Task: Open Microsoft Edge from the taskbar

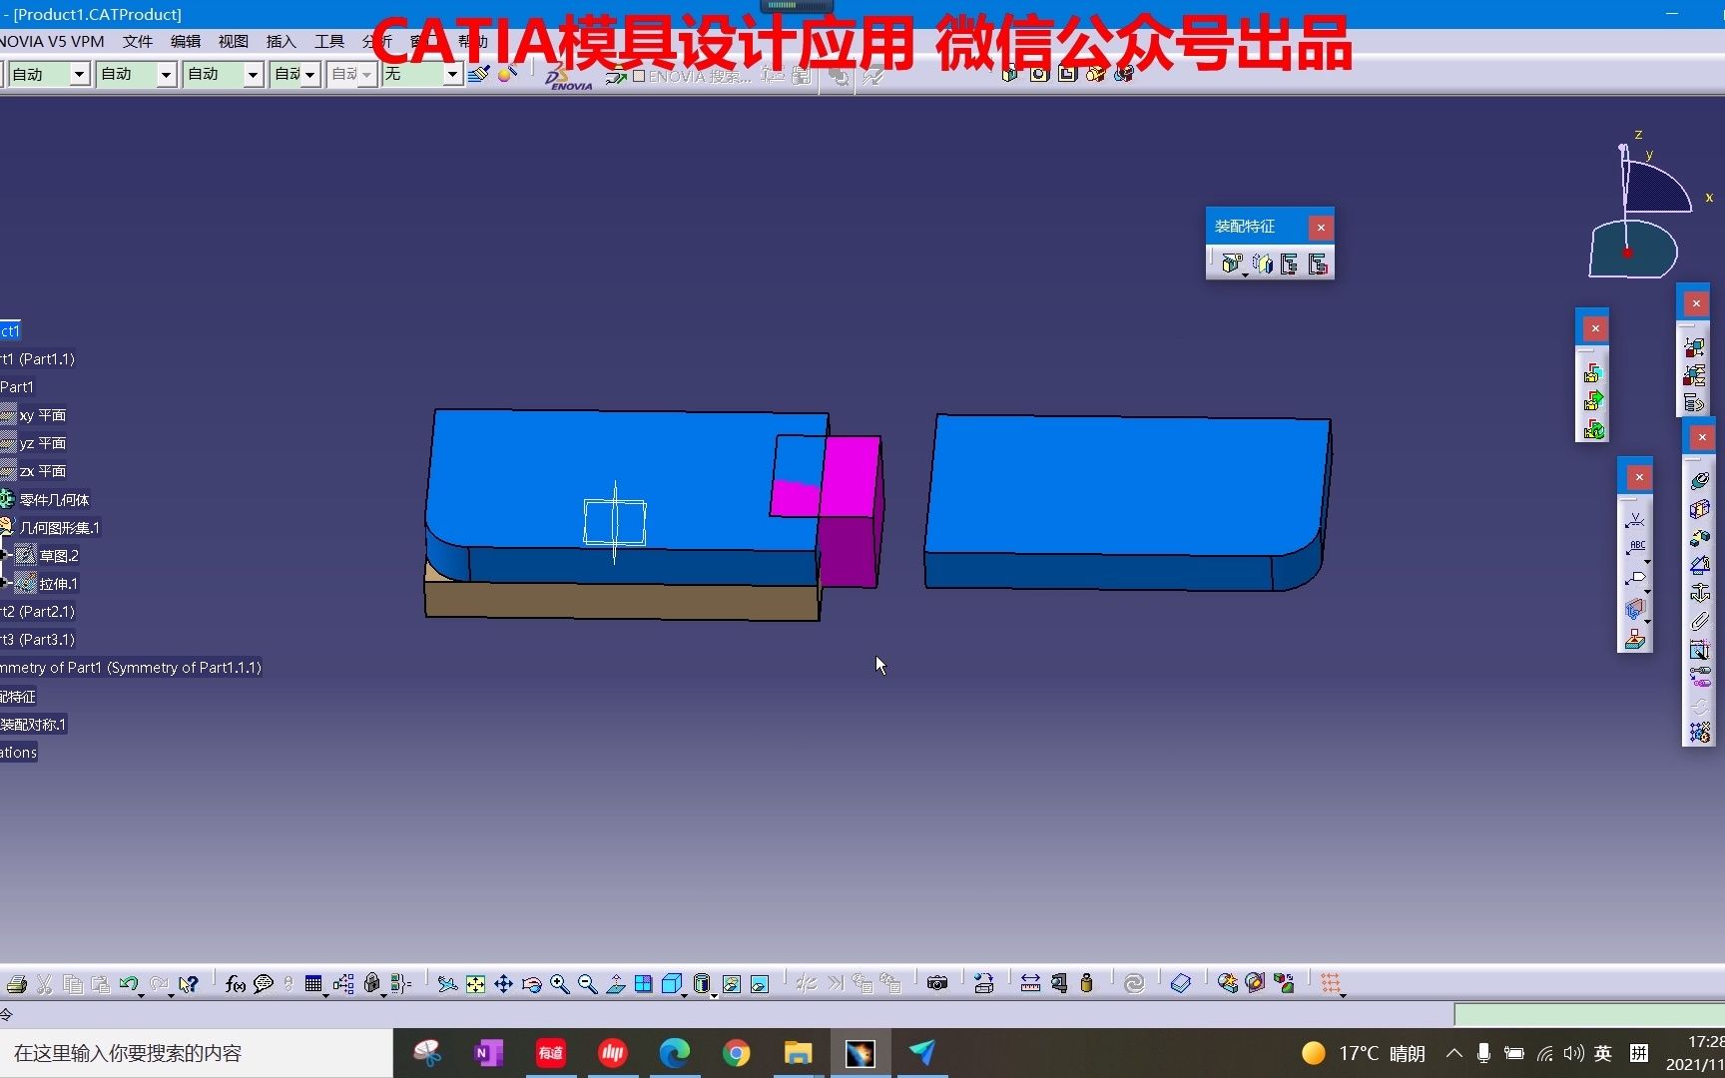Action: click(676, 1053)
